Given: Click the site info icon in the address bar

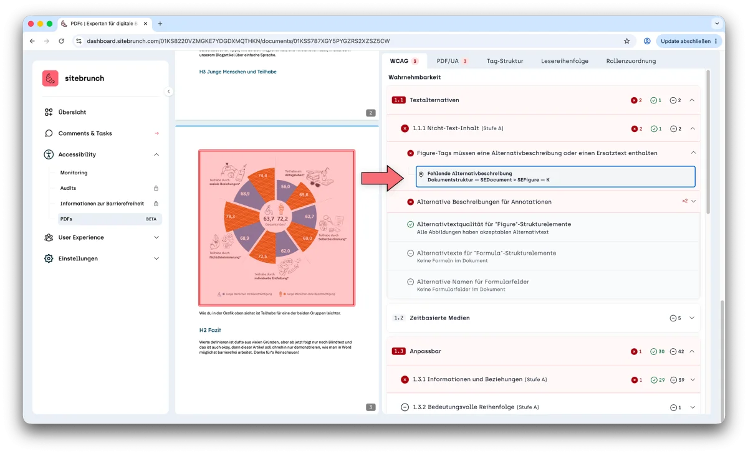Looking at the screenshot, I should coord(79,41).
